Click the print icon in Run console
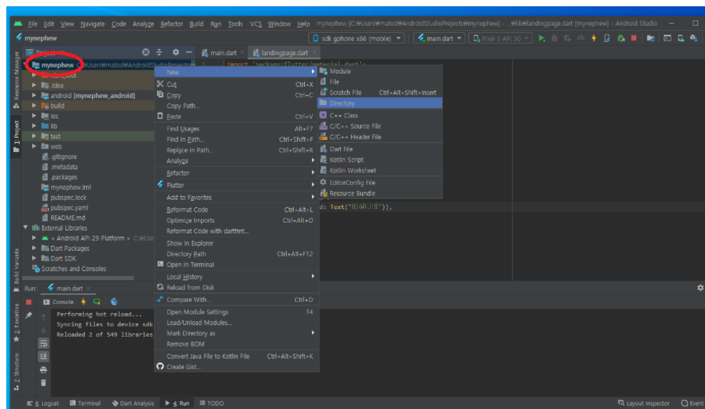The width and height of the screenshot is (705, 409). pos(43,370)
